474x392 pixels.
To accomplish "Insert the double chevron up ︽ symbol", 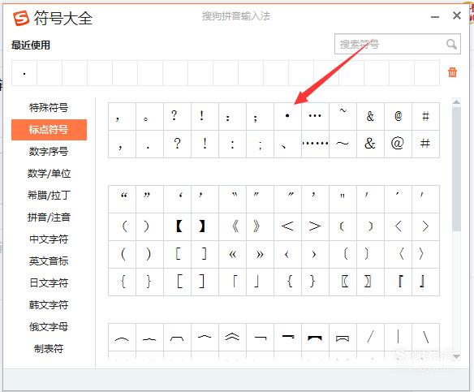I will [232, 337].
